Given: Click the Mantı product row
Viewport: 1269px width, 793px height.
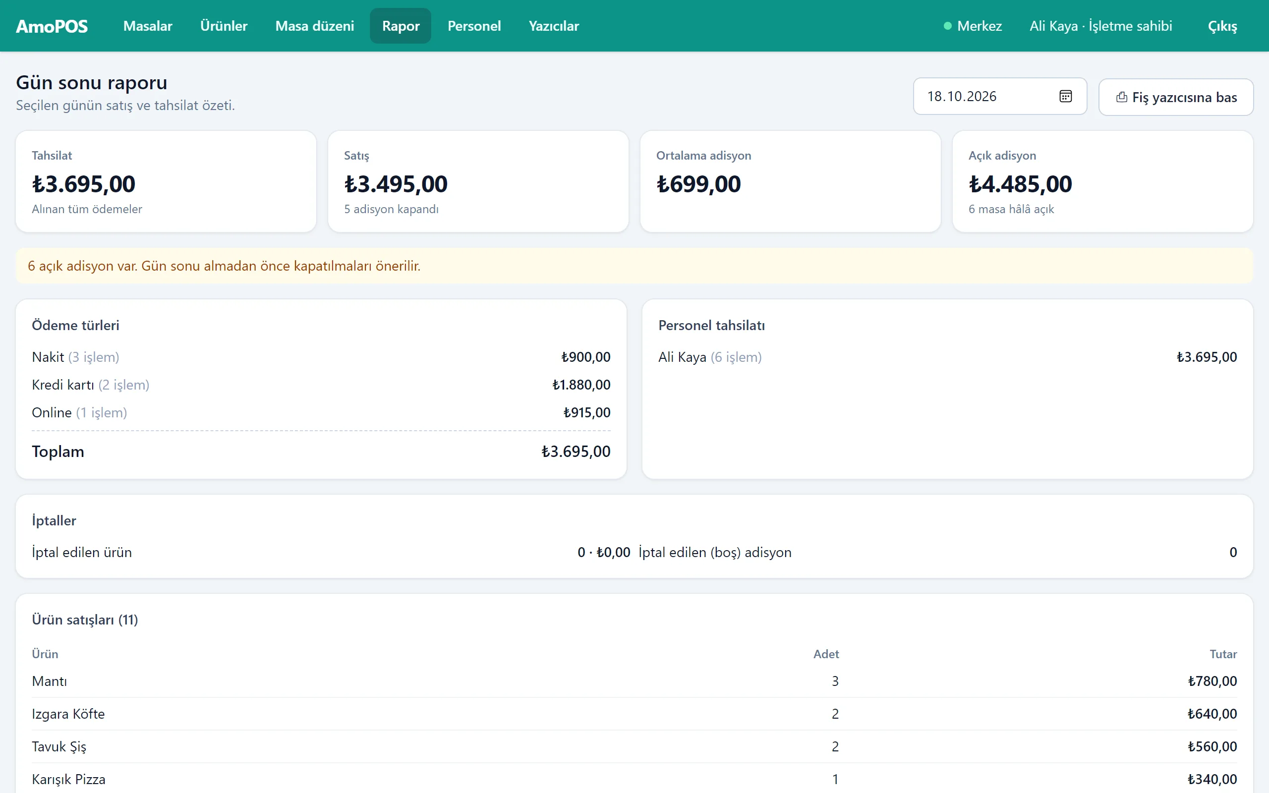Looking at the screenshot, I should (x=634, y=681).
